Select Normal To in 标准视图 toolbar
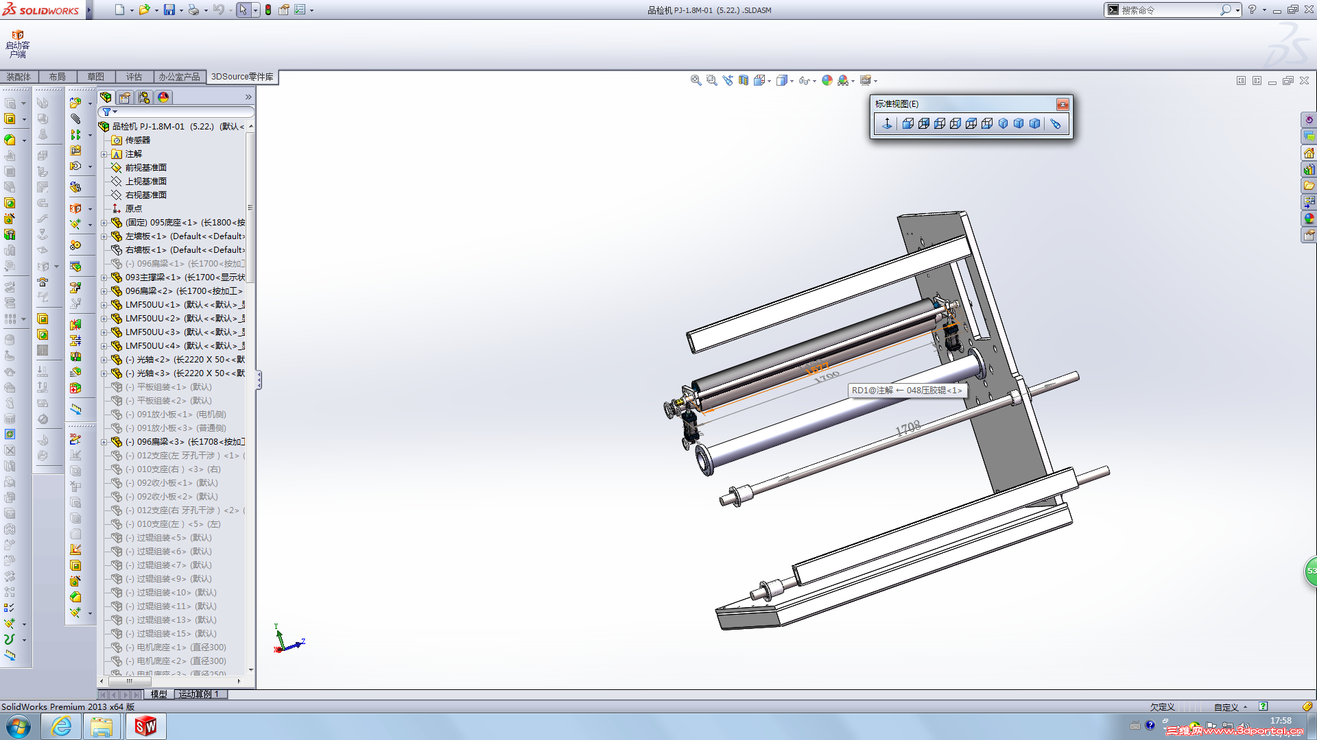 [x=886, y=123]
